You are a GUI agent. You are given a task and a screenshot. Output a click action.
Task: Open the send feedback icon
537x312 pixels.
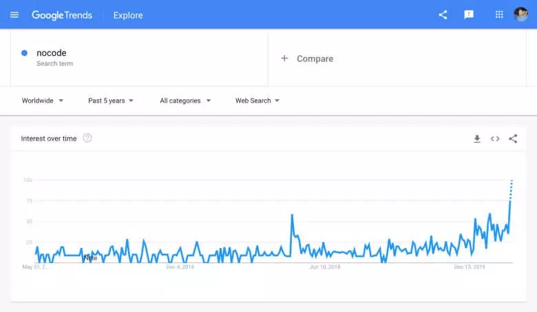[x=469, y=14]
